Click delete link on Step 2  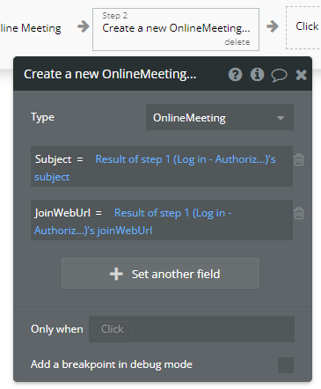(237, 42)
